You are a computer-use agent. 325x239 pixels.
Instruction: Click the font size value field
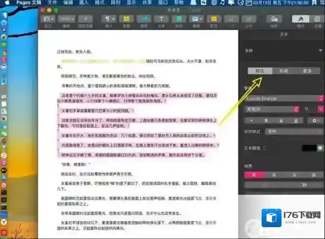click(309, 109)
